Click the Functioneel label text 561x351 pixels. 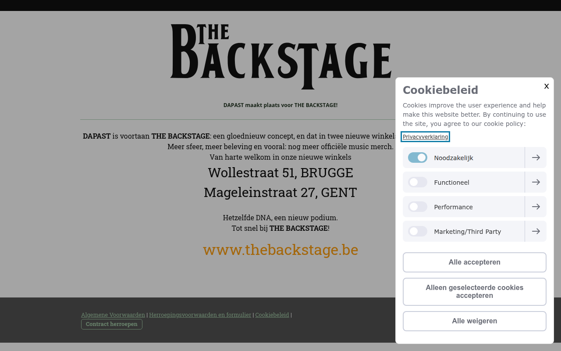coord(451,183)
